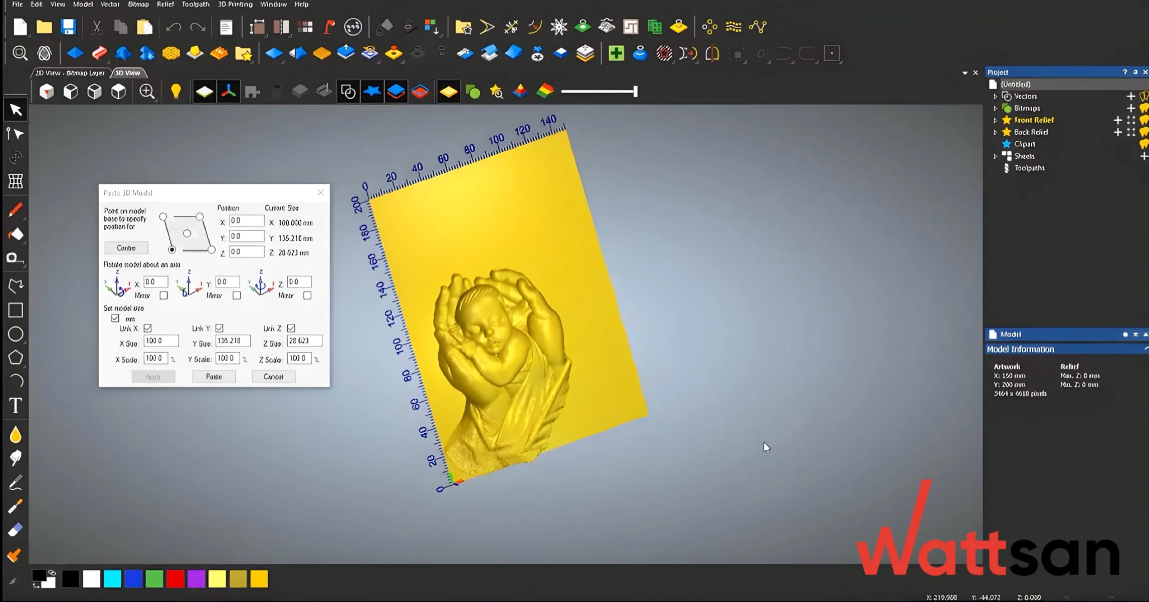This screenshot has width=1149, height=602.
Task: Open the Vector menu
Action: (110, 4)
